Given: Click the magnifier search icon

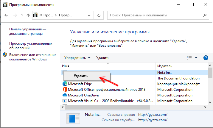Looking at the screenshot, I should point(205,15).
